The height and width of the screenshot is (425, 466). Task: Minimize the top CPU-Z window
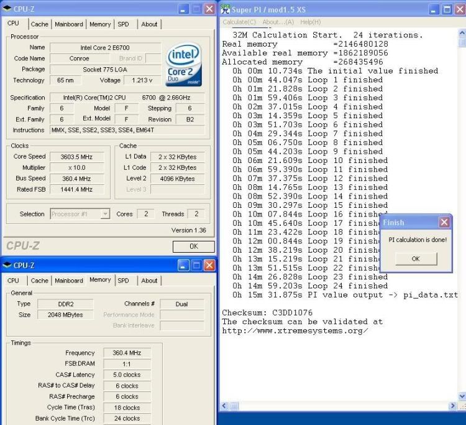[x=183, y=9]
